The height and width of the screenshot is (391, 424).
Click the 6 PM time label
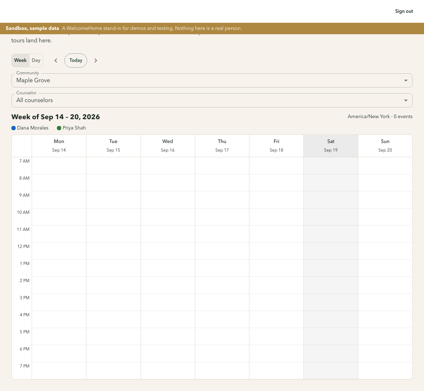(25, 349)
